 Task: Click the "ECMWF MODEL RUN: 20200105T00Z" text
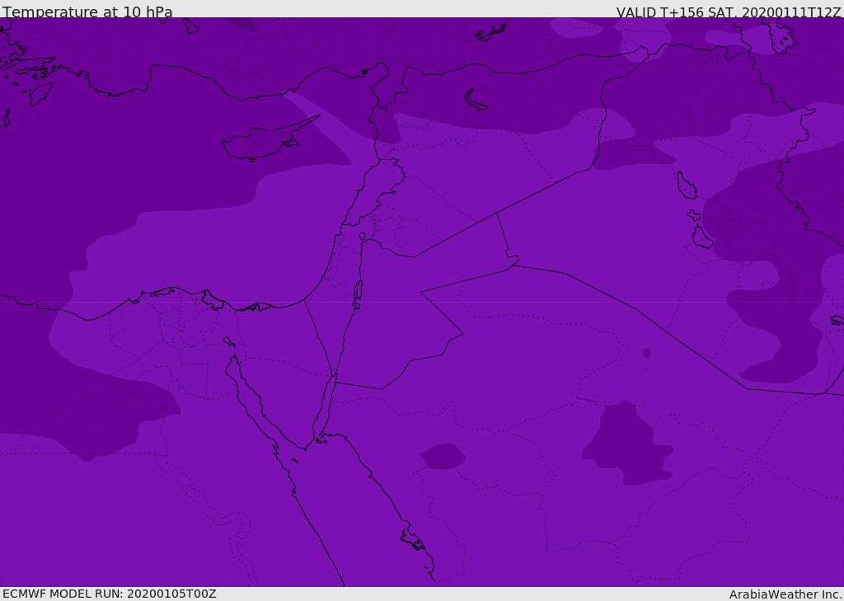point(110,594)
